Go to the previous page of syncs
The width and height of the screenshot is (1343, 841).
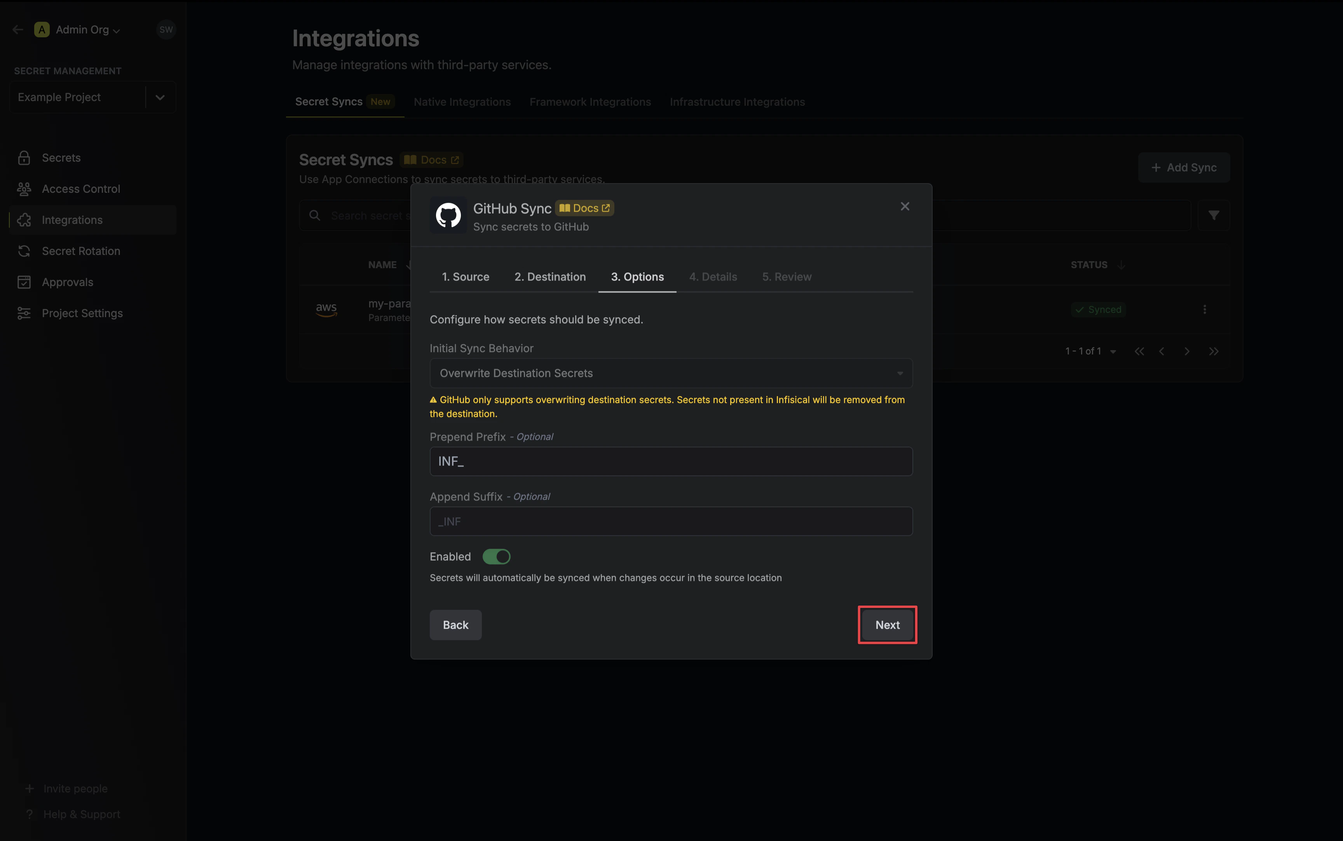coord(1162,352)
